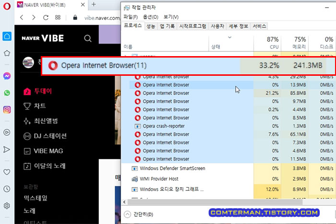This screenshot has width=336, height=224.
Task: Open the 보기(V) menu in Task Manager
Action: click(x=171, y=17)
